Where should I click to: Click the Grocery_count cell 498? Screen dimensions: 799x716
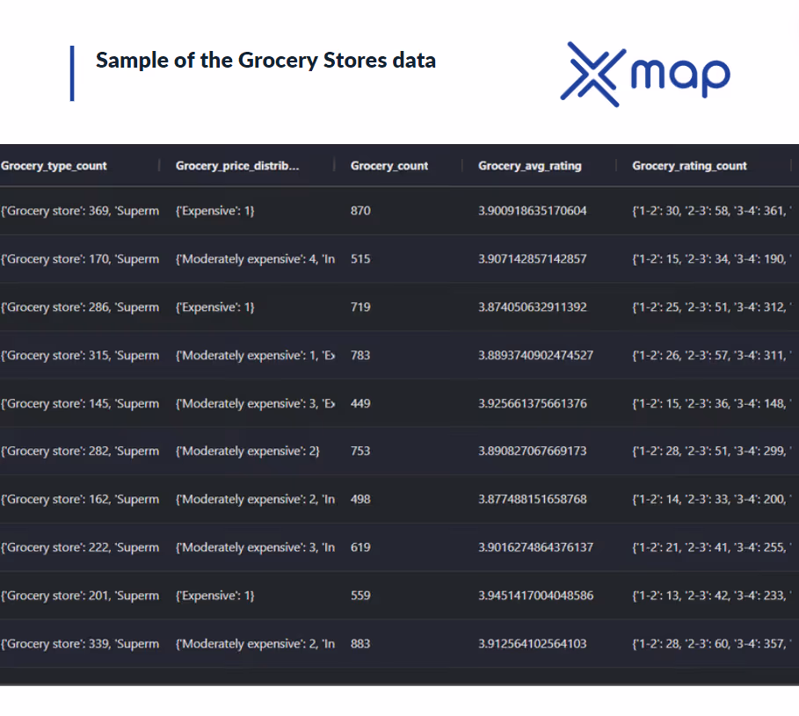(360, 499)
